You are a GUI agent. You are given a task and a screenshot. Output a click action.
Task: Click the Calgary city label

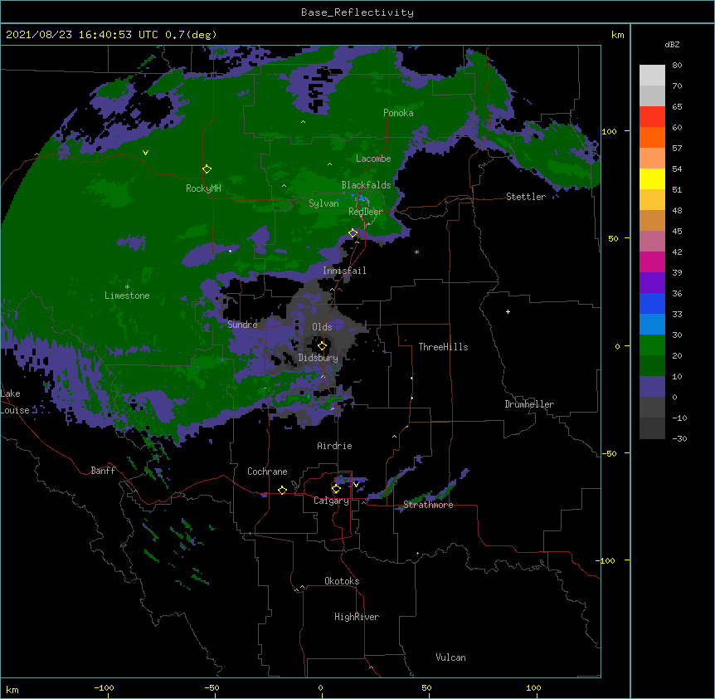tap(331, 501)
